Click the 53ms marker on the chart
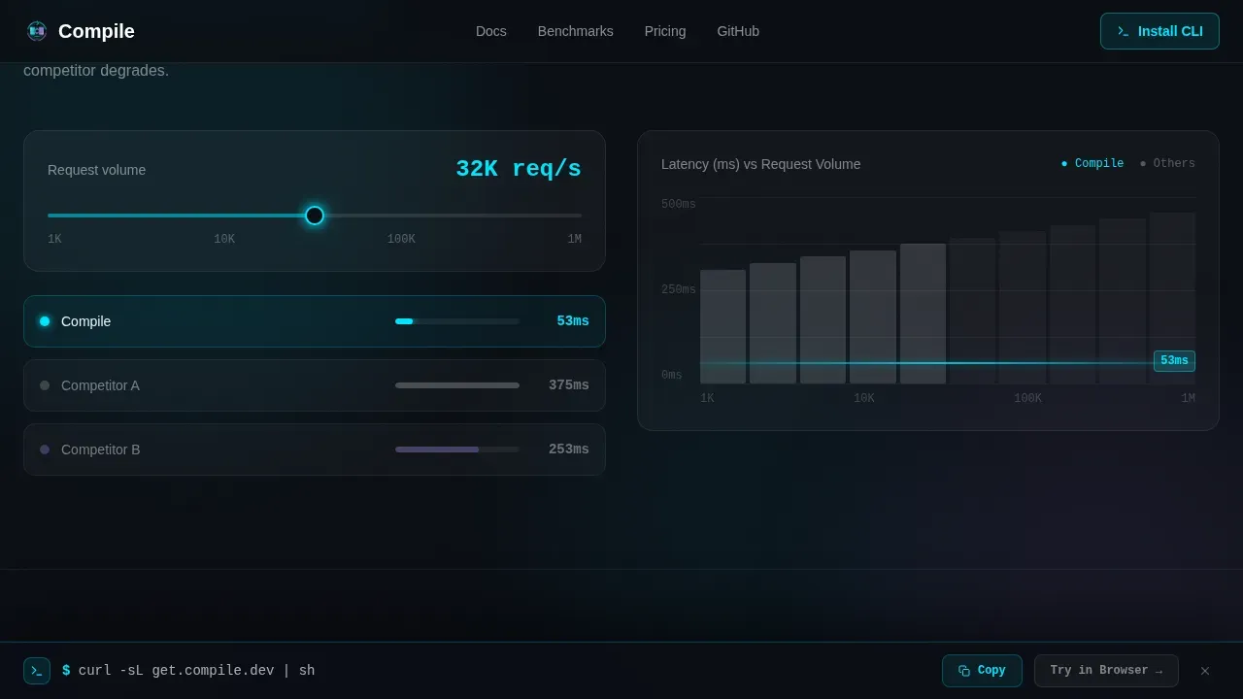Viewport: 1243px width, 699px height. coord(1174,361)
